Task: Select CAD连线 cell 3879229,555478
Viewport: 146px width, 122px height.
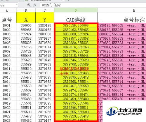Action: click(76, 116)
